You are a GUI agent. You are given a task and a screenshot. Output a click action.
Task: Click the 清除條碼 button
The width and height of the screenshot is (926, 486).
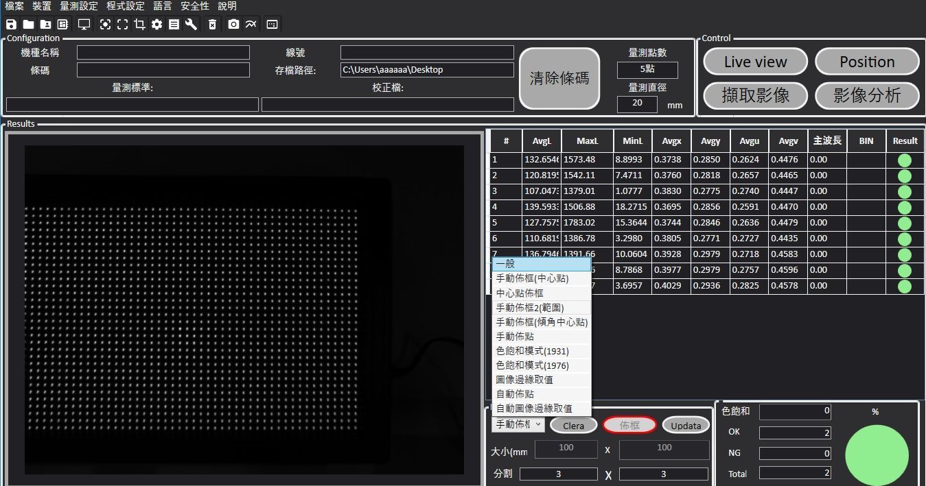tap(559, 78)
